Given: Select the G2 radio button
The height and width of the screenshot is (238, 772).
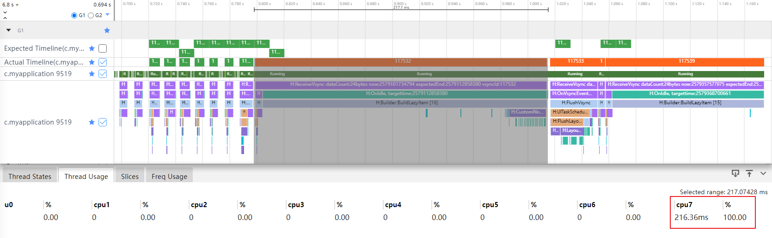Looking at the screenshot, I should tap(91, 15).
